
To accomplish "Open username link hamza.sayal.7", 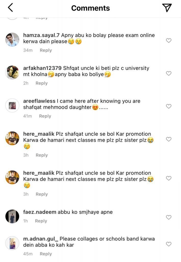I will pos(41,35).
